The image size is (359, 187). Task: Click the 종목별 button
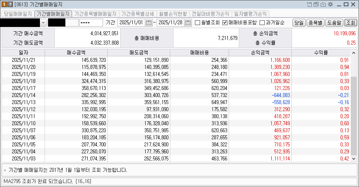pyautogui.click(x=315, y=23)
